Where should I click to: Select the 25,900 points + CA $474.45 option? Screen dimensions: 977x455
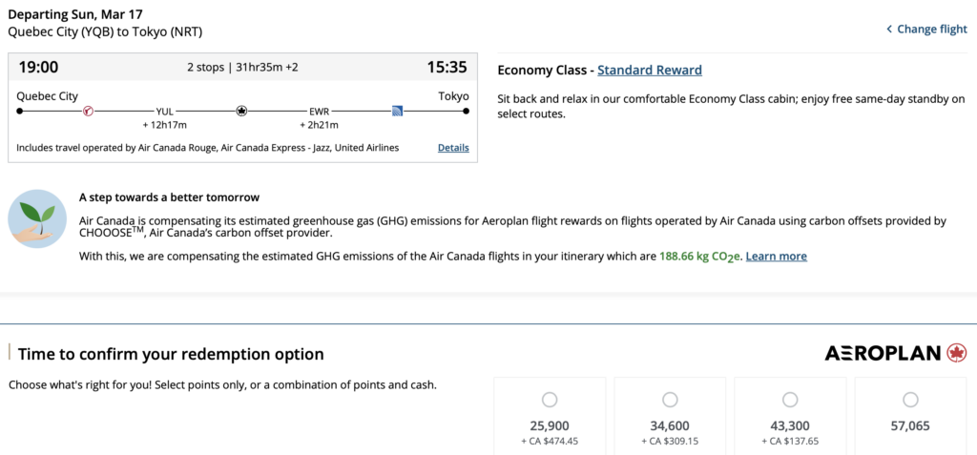coord(550,400)
